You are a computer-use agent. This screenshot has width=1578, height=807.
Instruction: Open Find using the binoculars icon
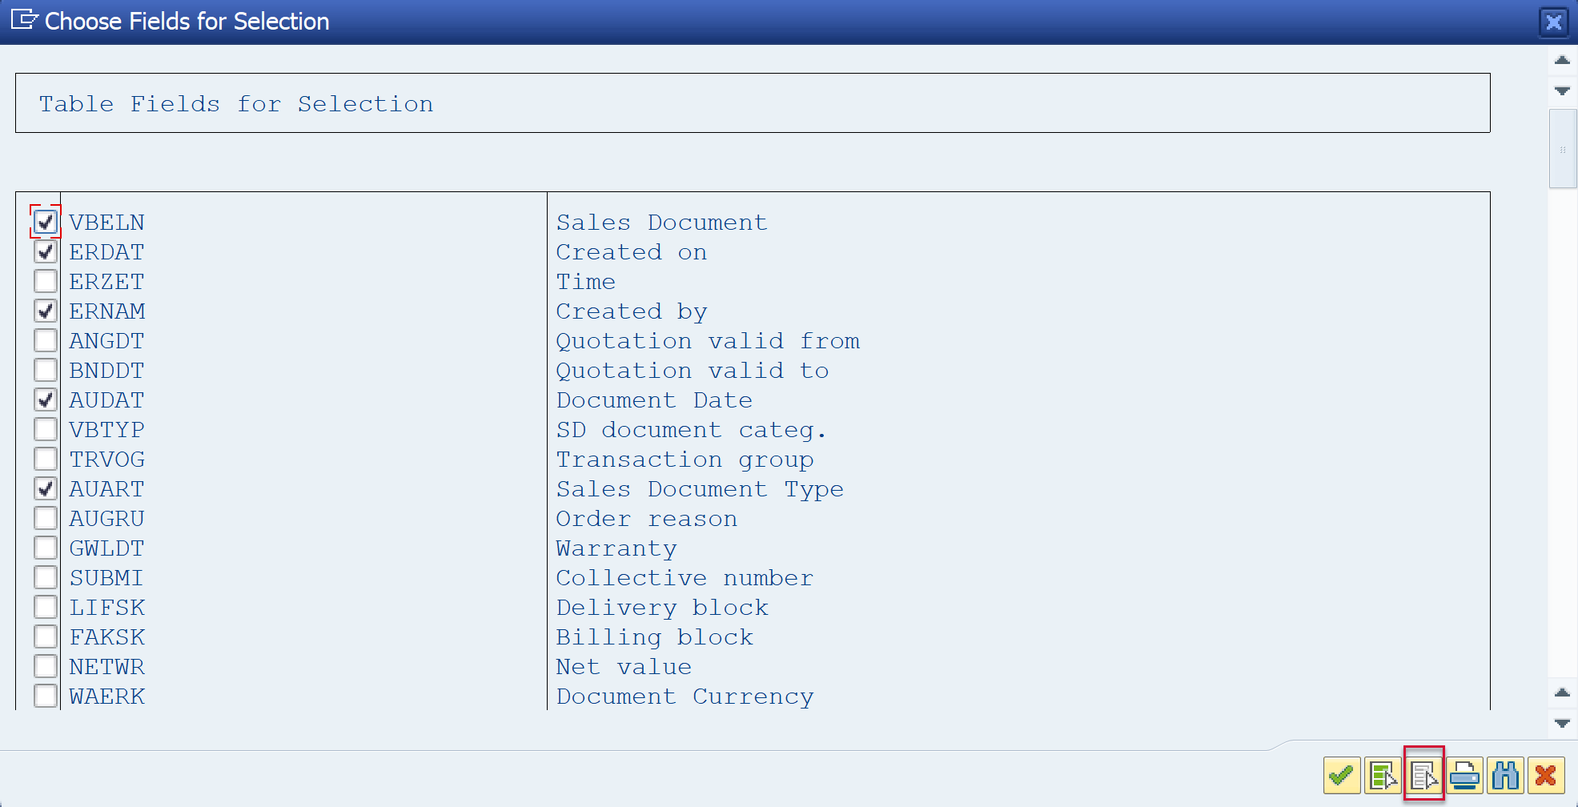(x=1505, y=775)
